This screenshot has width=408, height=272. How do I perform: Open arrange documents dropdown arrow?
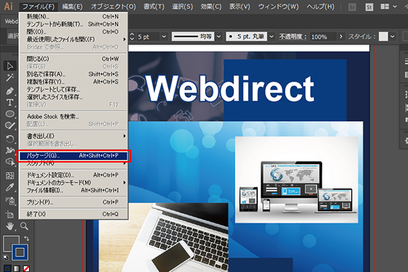[x=395, y=7]
